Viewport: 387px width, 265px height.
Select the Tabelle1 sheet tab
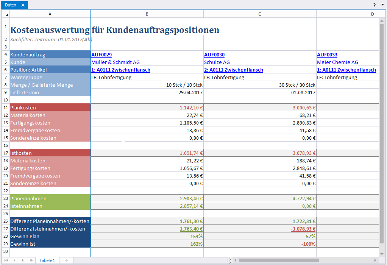tap(47, 260)
